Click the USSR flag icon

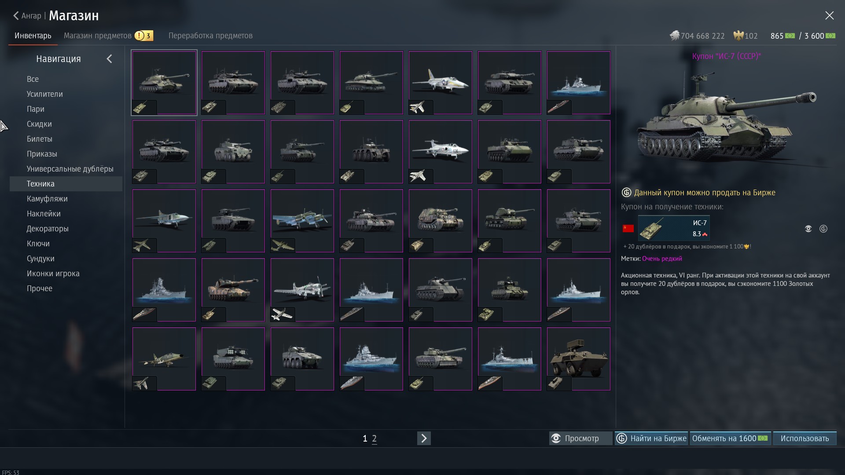(628, 228)
